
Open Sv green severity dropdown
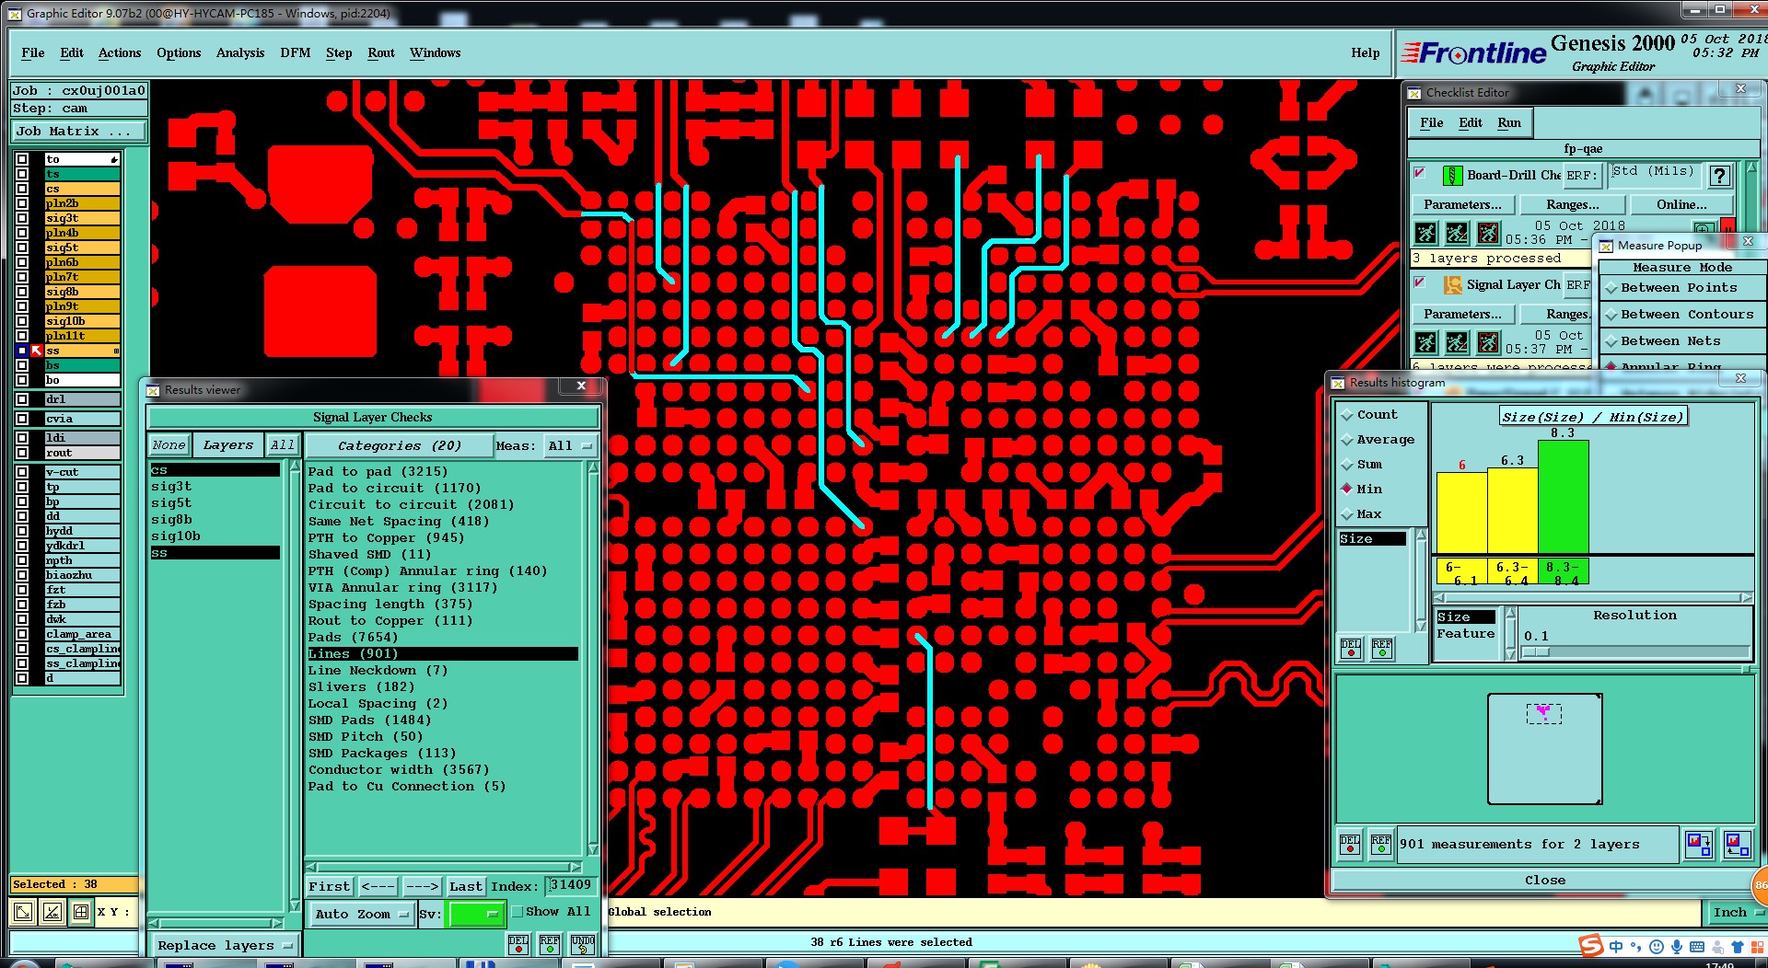click(x=476, y=915)
